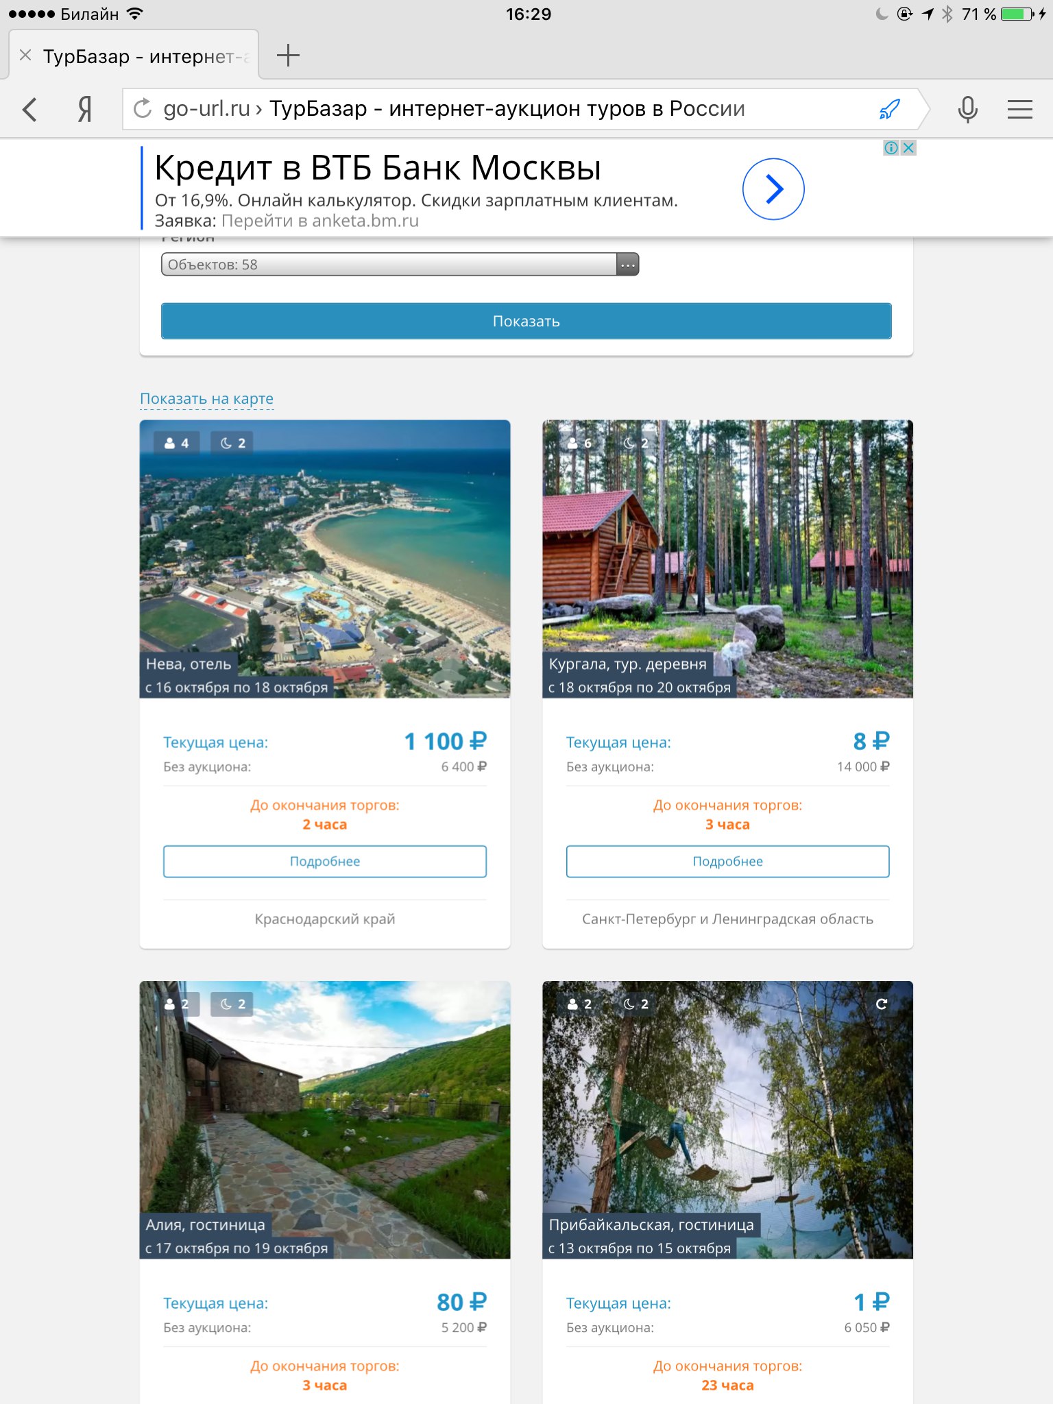Open Кредит в ВТБ Банк Москвы ad headline
The height and width of the screenshot is (1404, 1053).
[378, 168]
